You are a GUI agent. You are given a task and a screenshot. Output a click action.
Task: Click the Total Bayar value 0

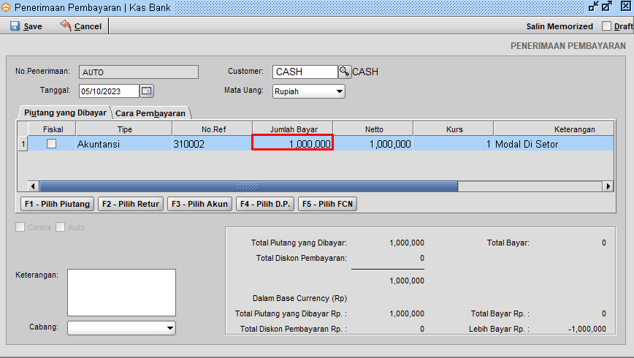click(x=603, y=243)
